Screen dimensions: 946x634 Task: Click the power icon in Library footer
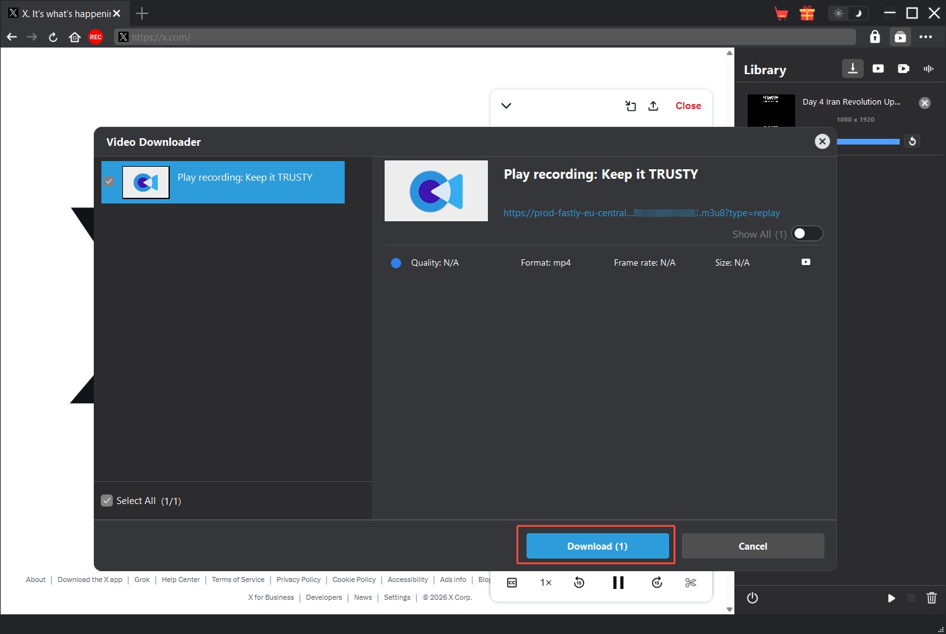pos(752,598)
